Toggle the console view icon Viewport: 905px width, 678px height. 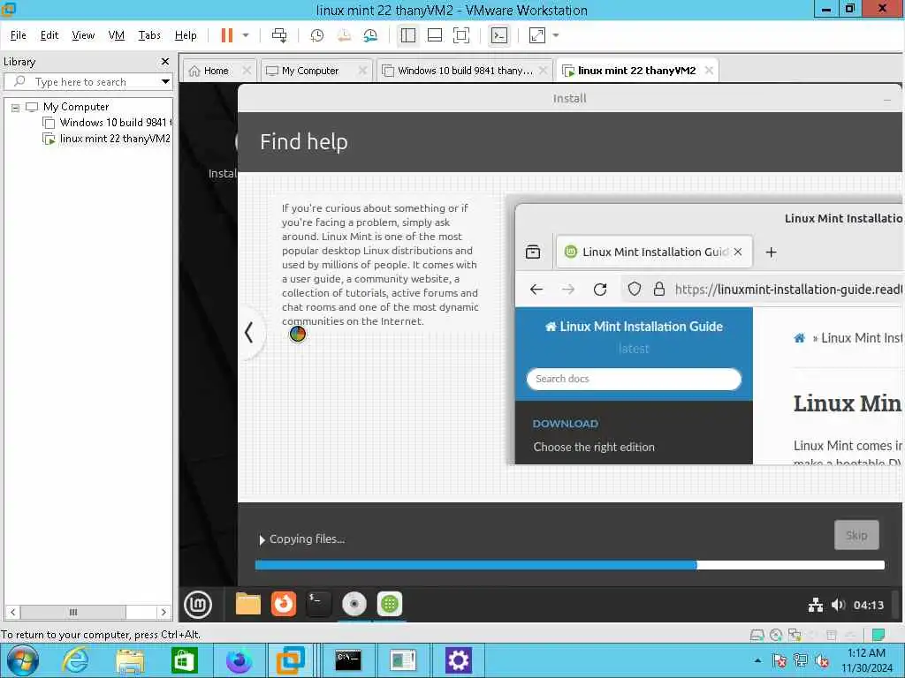click(499, 35)
